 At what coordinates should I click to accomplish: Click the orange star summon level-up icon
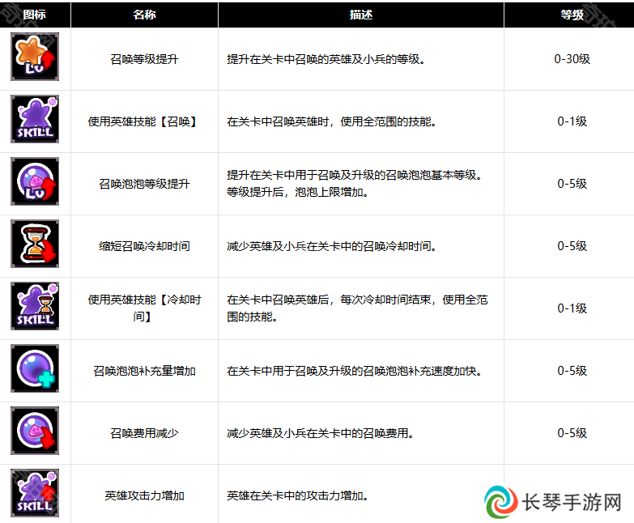(x=35, y=57)
